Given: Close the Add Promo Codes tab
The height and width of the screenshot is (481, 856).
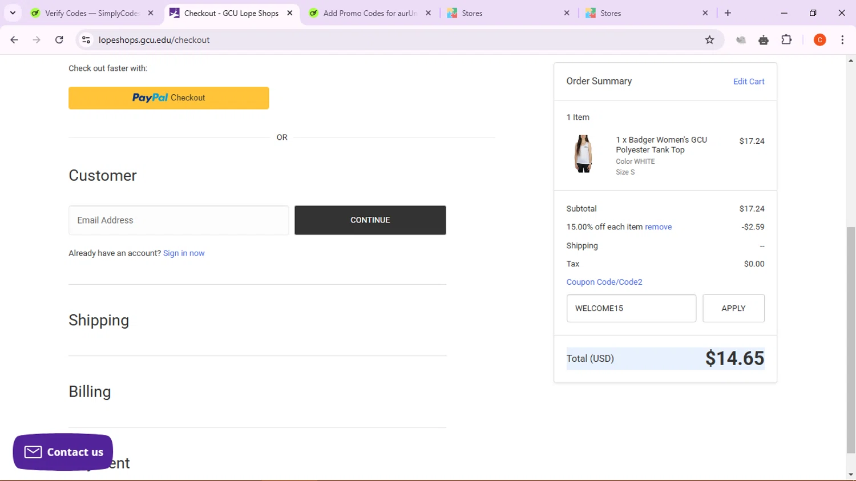Looking at the screenshot, I should click(428, 13).
